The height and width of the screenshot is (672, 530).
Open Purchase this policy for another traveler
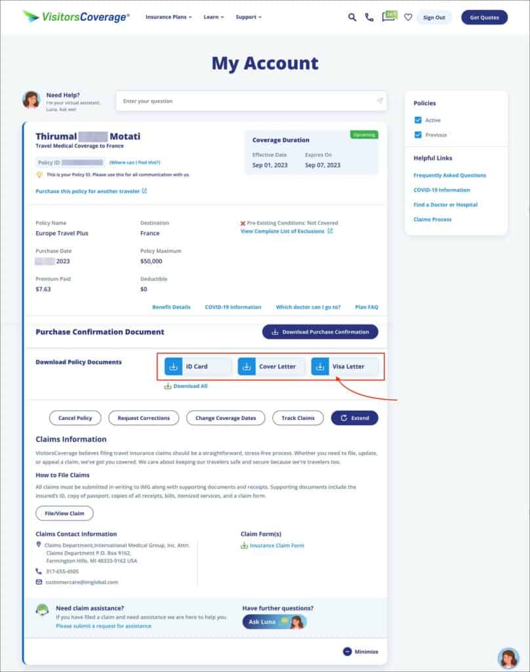pyautogui.click(x=87, y=191)
